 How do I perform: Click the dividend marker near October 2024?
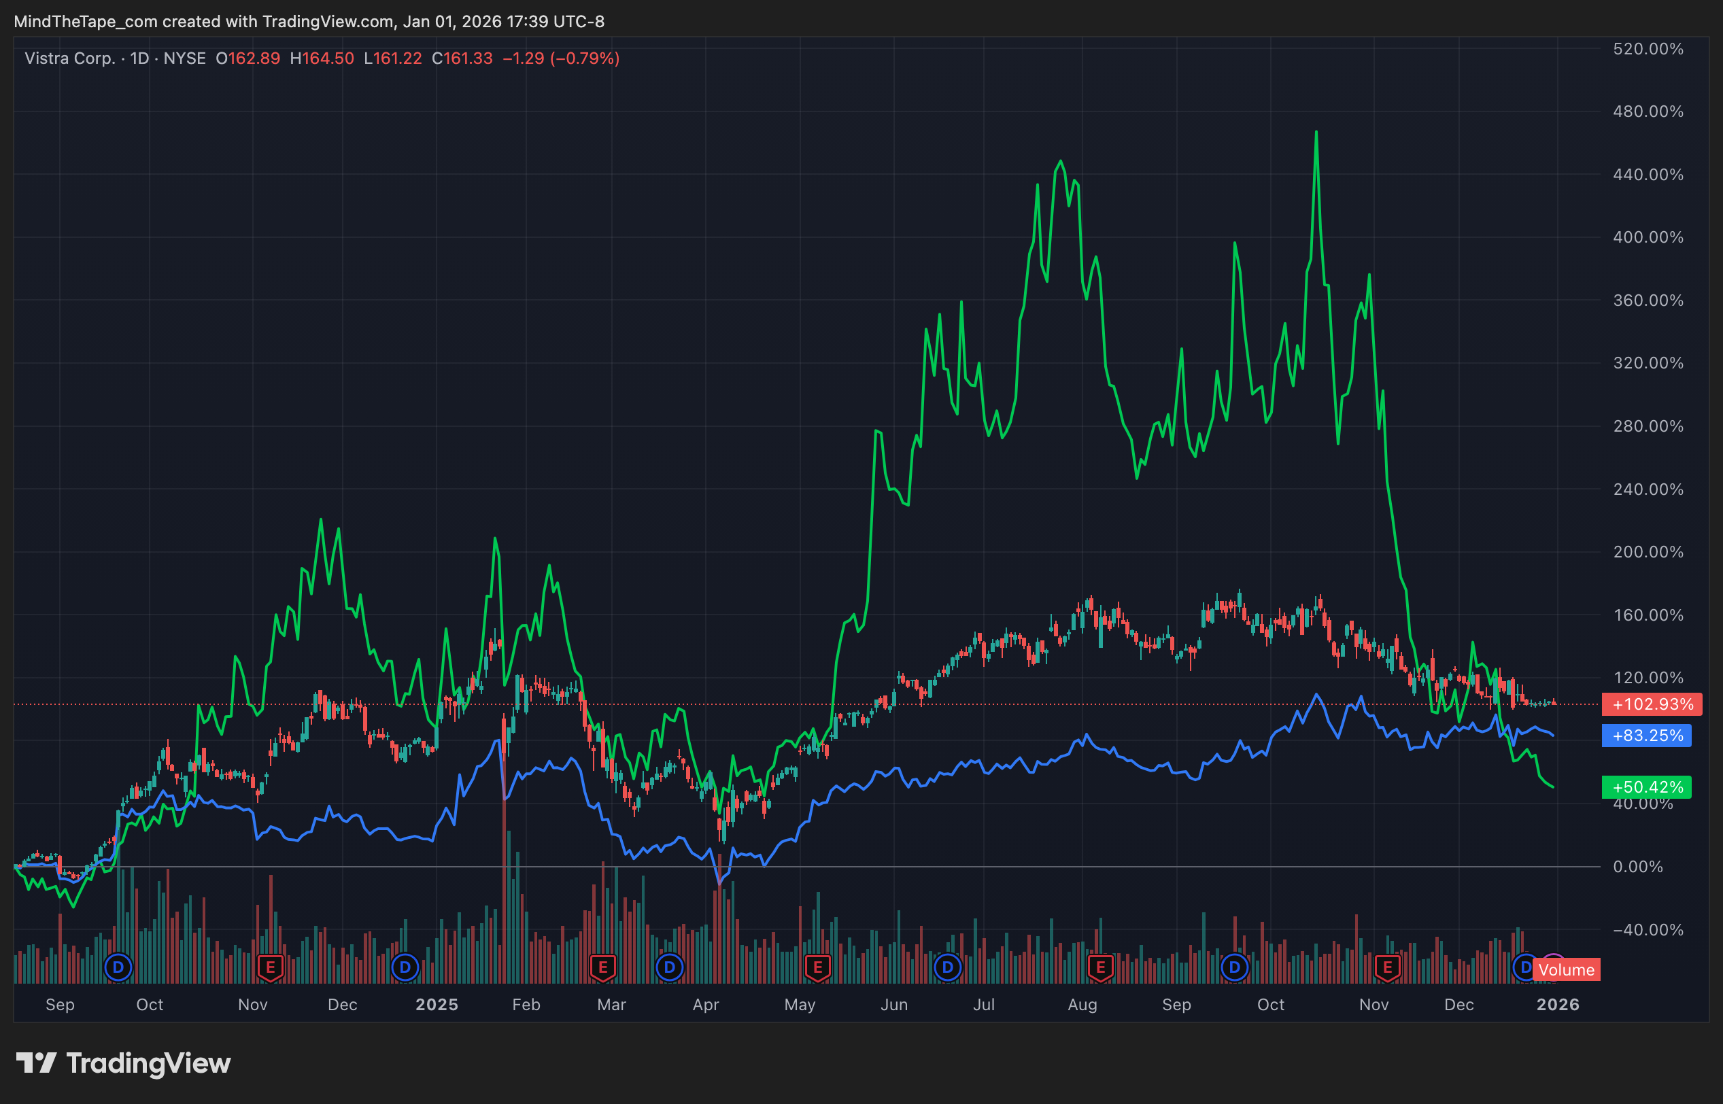coord(118,968)
